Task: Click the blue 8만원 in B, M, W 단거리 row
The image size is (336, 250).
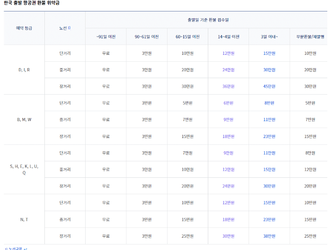Action: pyautogui.click(x=269, y=103)
